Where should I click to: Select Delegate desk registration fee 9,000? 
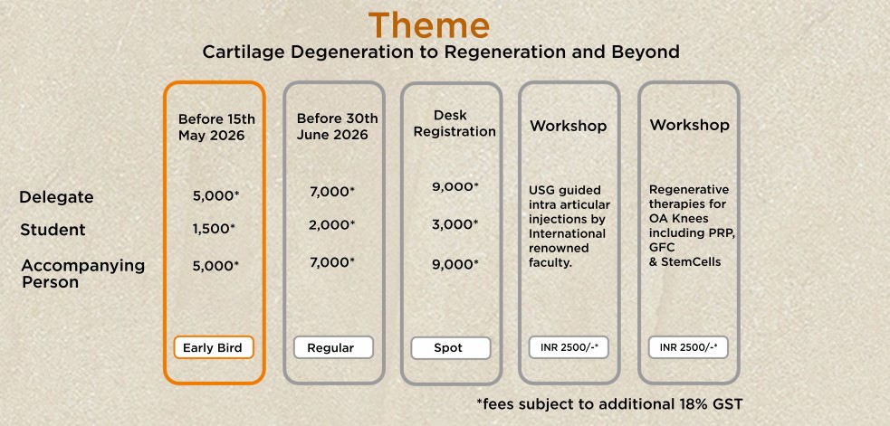[455, 186]
